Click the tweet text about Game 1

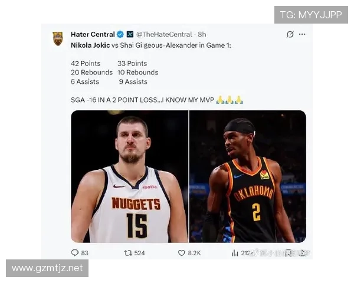151,45
